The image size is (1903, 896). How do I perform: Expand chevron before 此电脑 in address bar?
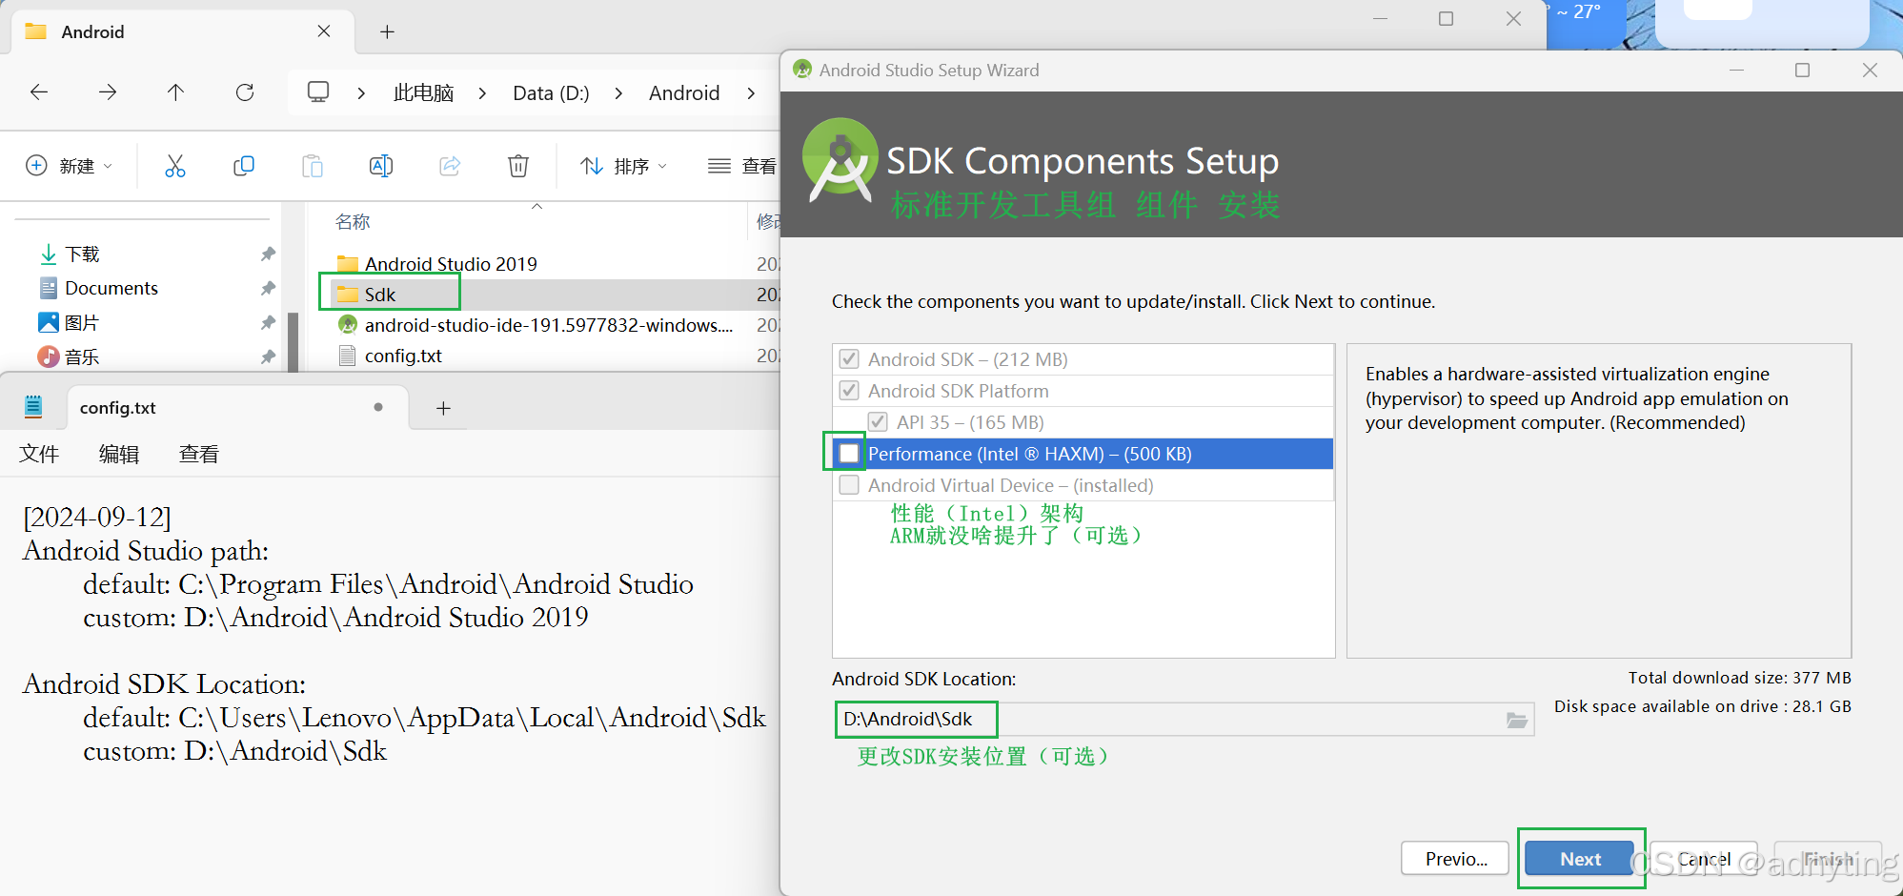[361, 92]
